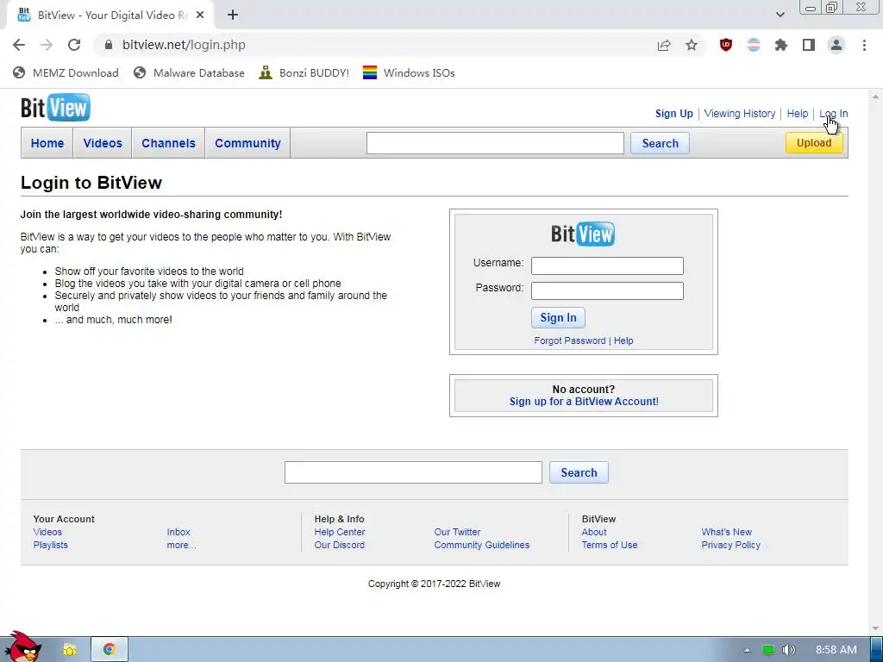883x662 pixels.
Task: Click the bottom Search button
Action: tap(579, 472)
